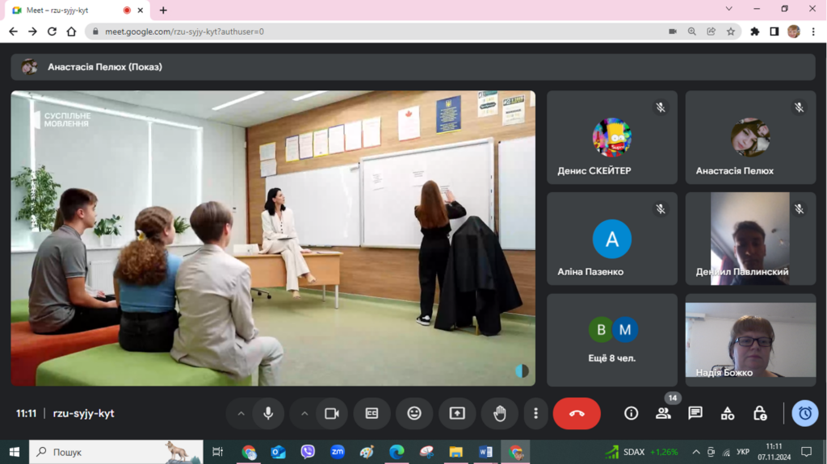827x464 pixels.
Task: Show the participants list
Action: pyautogui.click(x=663, y=413)
